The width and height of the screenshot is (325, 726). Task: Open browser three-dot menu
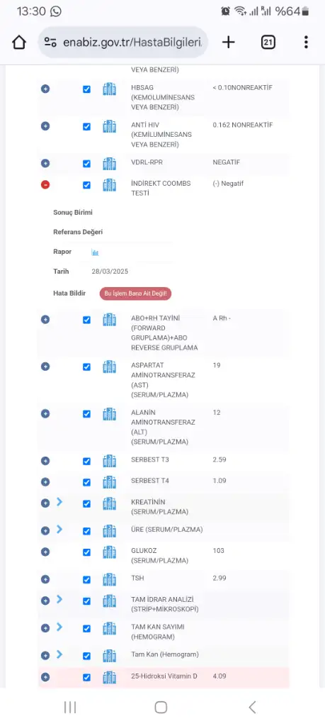point(306,43)
